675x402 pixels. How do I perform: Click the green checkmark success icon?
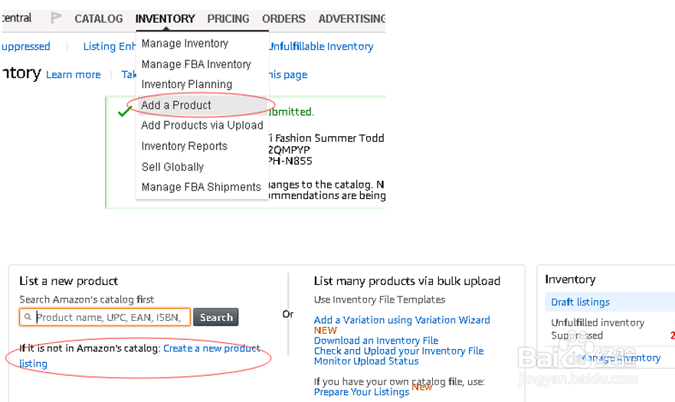coord(124,112)
